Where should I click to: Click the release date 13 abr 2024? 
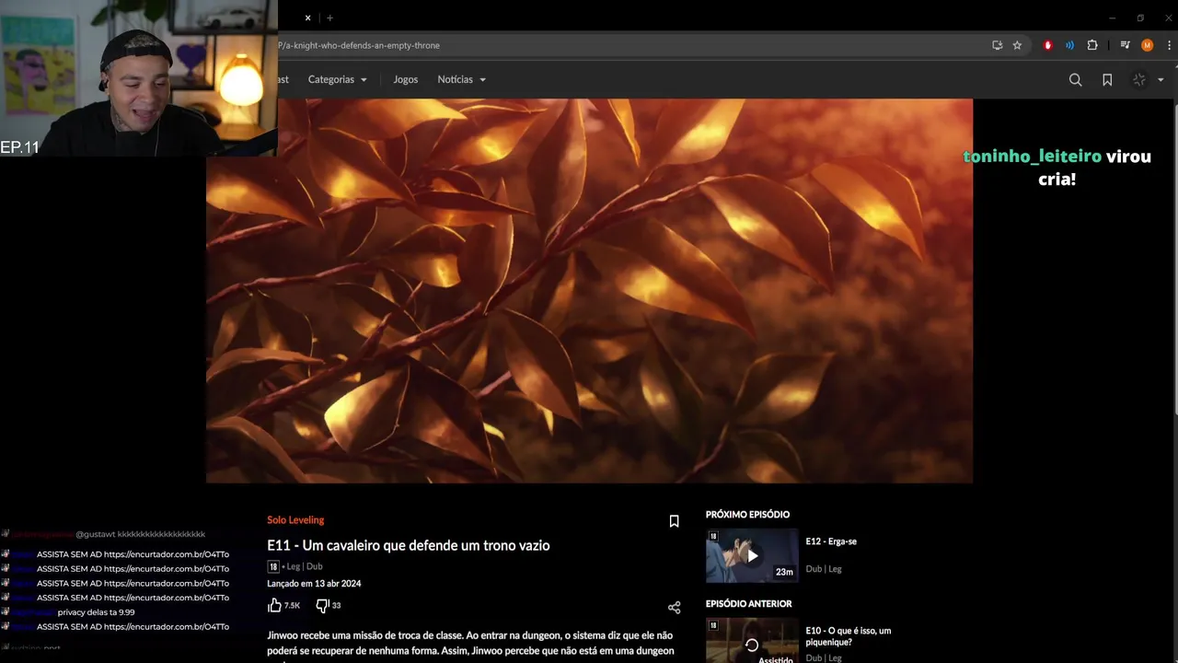pos(314,584)
